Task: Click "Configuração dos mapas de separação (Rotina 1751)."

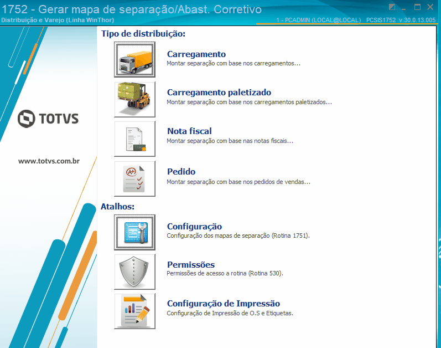Action: pyautogui.click(x=238, y=236)
